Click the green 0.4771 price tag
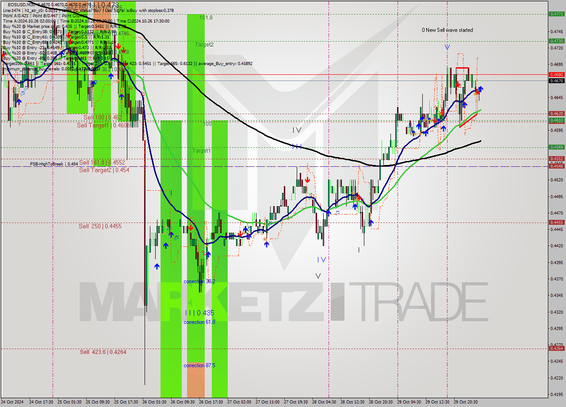566x407 pixels. point(556,14)
